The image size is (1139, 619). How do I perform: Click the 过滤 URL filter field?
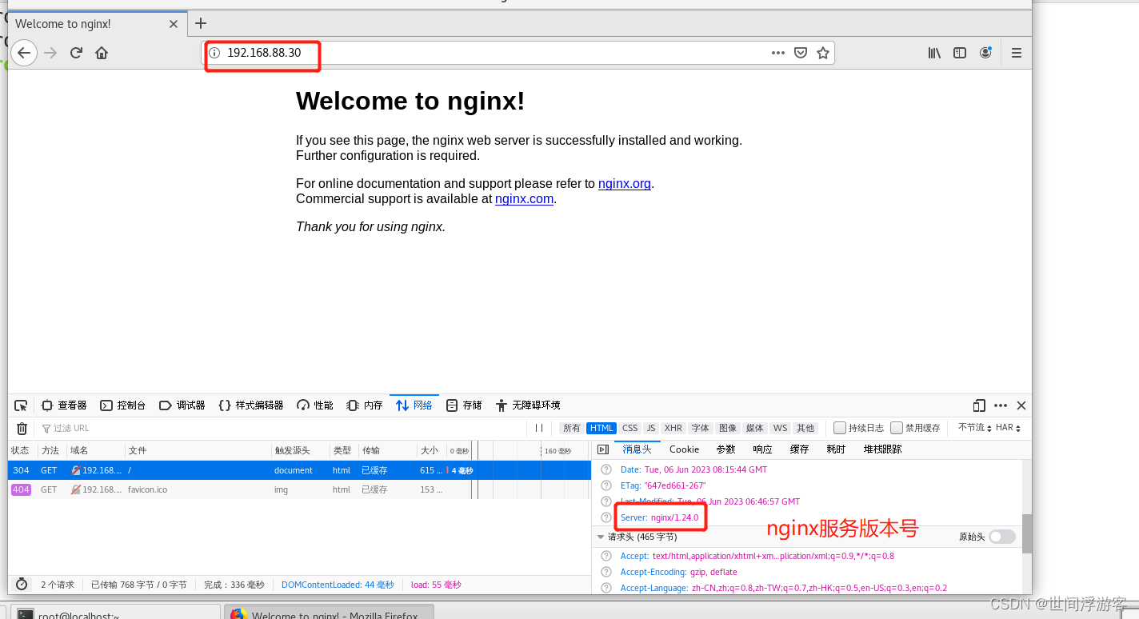pos(282,428)
